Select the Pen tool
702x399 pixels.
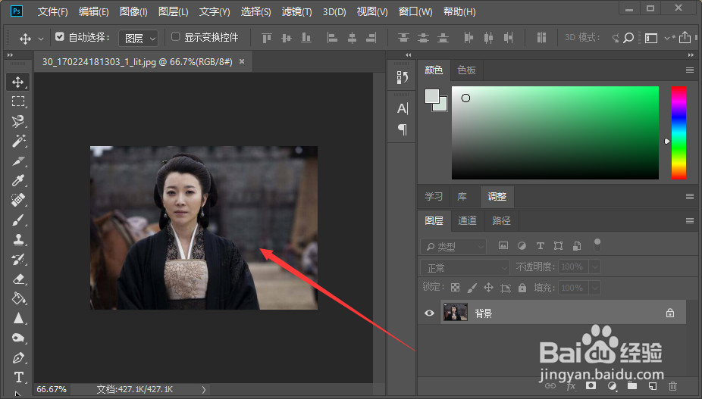[18, 357]
